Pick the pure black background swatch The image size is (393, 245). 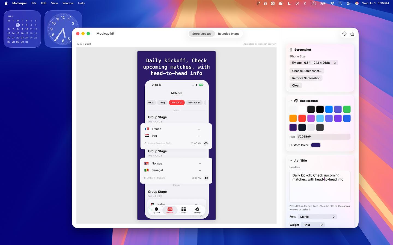point(320,109)
